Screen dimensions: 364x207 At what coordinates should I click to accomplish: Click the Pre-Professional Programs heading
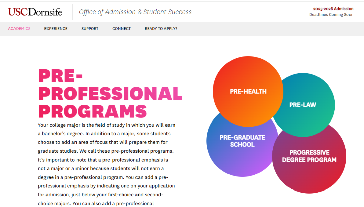[x=110, y=94]
